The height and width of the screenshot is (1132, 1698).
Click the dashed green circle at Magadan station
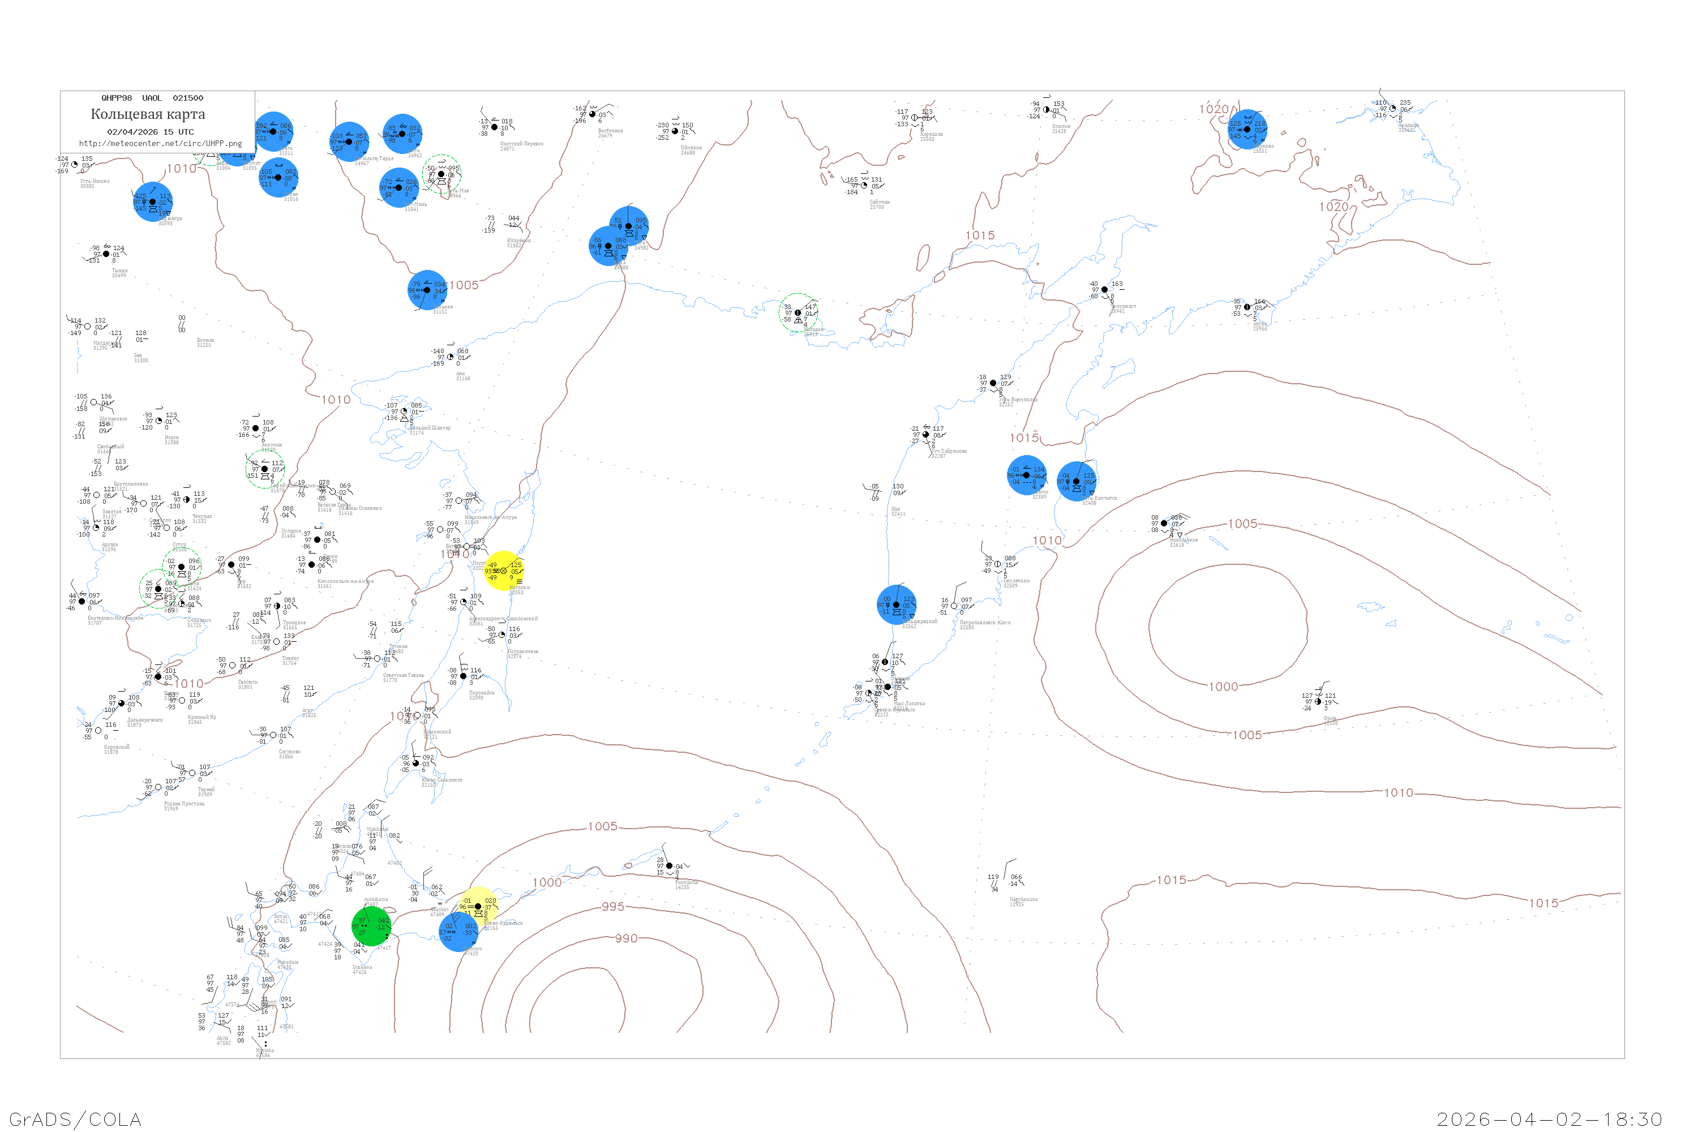tap(797, 312)
